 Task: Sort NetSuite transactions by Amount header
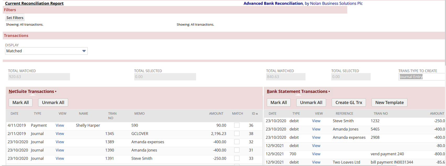[216, 114]
